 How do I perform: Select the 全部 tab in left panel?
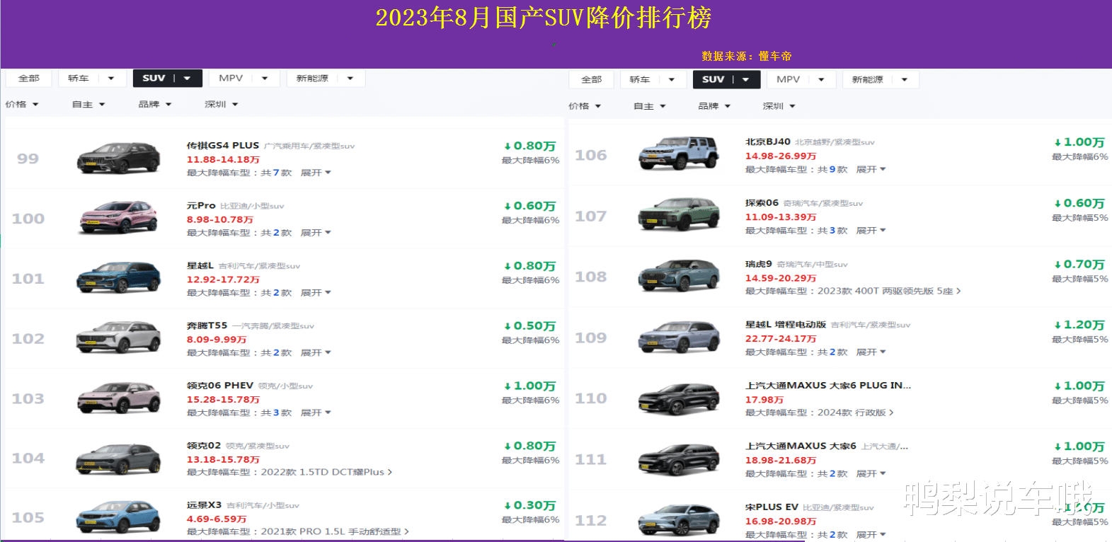pos(29,79)
